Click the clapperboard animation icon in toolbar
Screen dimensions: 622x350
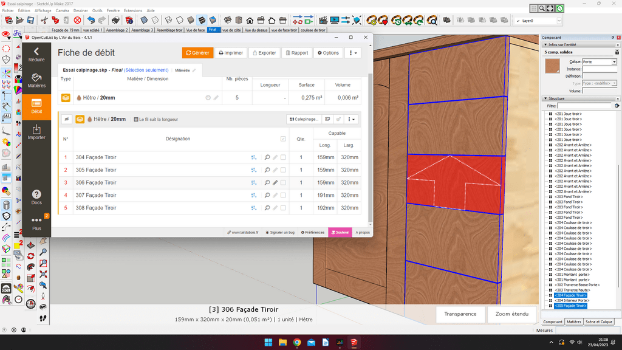click(x=323, y=20)
